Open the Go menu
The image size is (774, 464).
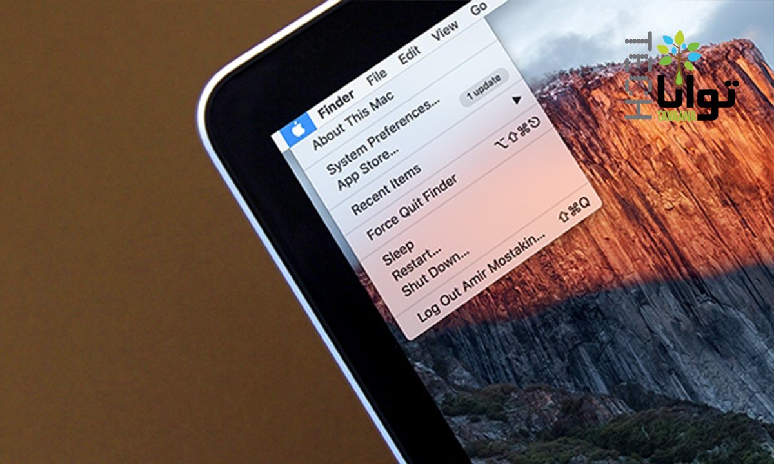[479, 8]
